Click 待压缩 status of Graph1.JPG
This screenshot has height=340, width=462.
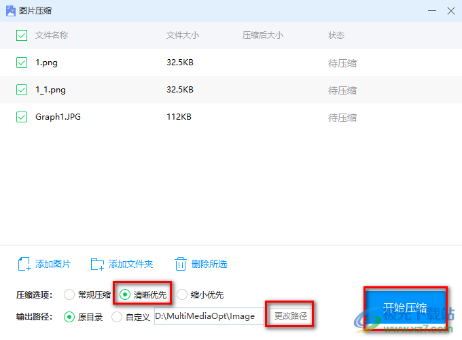(x=342, y=118)
